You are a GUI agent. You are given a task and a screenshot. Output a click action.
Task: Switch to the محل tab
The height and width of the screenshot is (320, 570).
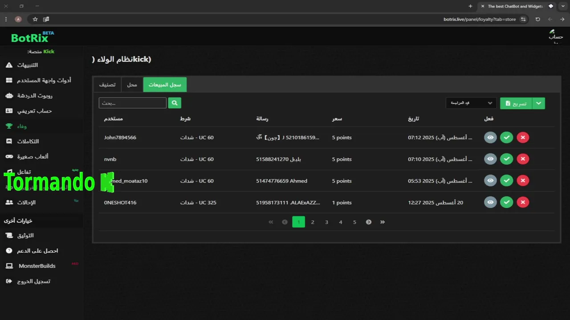tap(132, 84)
